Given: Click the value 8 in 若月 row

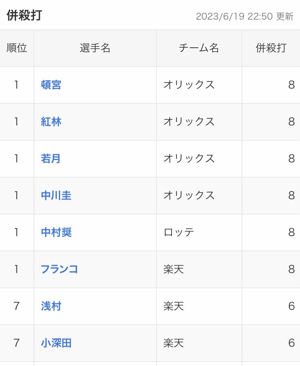Looking at the screenshot, I should [291, 158].
